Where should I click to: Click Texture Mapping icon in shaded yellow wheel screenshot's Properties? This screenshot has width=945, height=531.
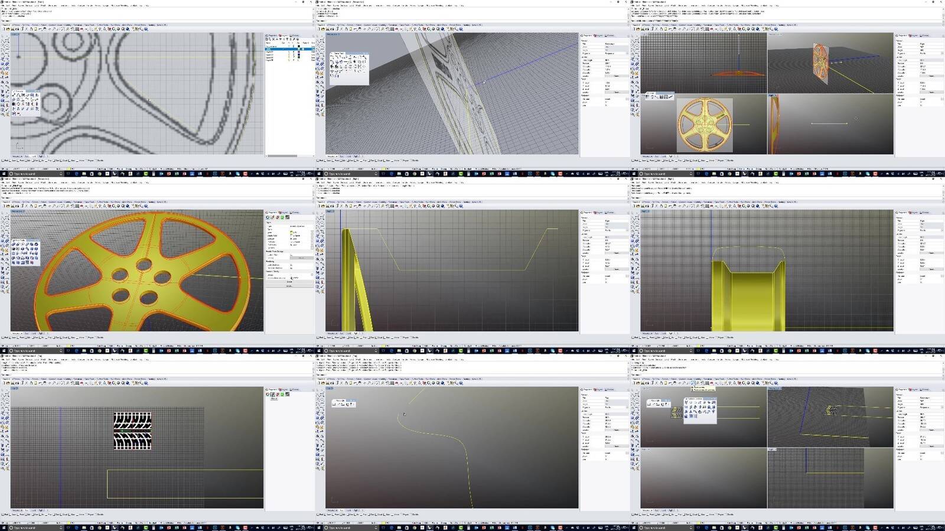pos(282,217)
